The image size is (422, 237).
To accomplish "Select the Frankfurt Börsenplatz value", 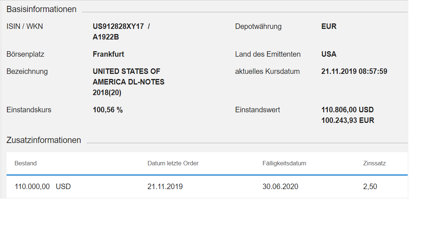I will coord(108,54).
